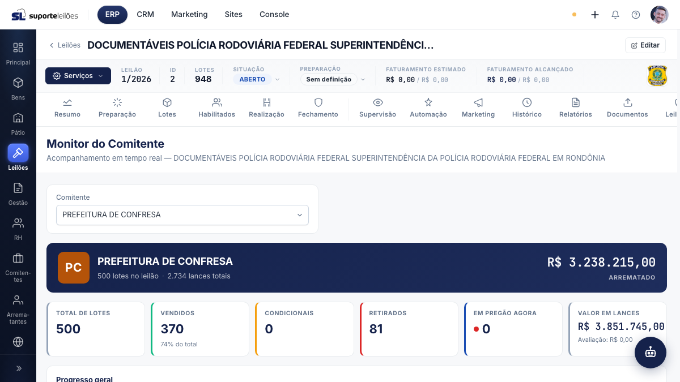Image resolution: width=680 pixels, height=382 pixels.
Task: Switch to the CRM module
Action: 146,15
